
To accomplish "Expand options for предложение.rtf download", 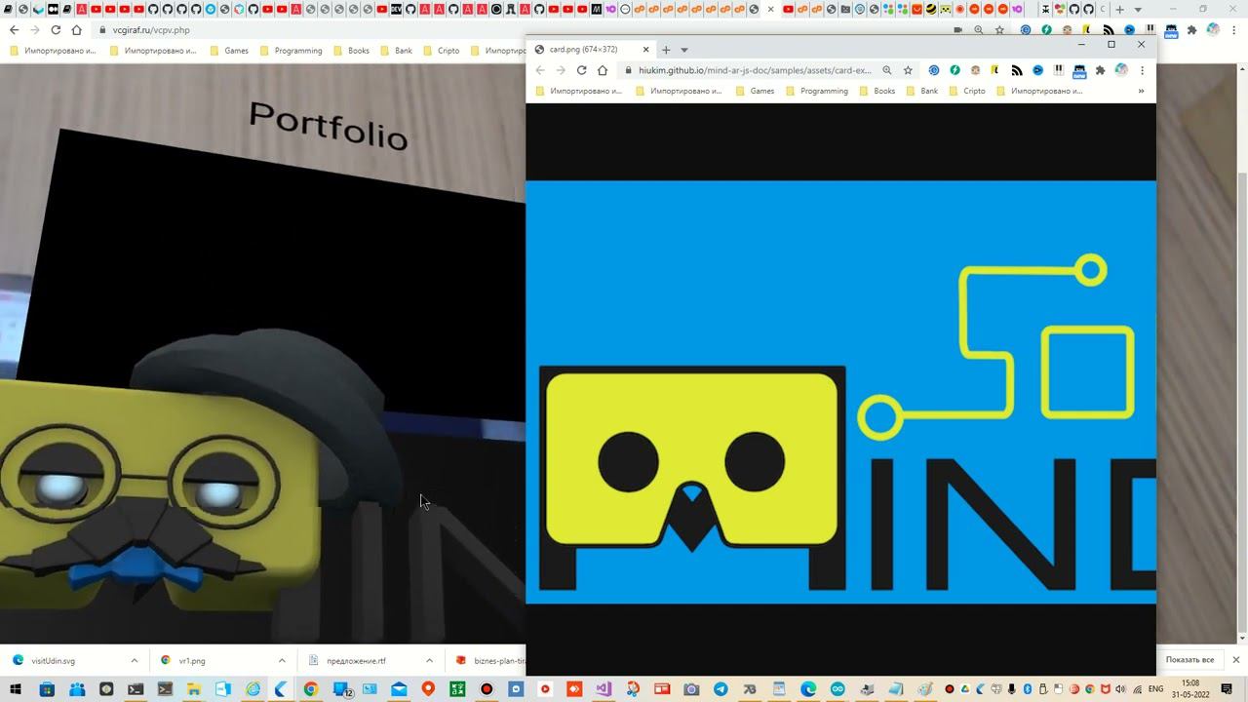I will (x=429, y=660).
